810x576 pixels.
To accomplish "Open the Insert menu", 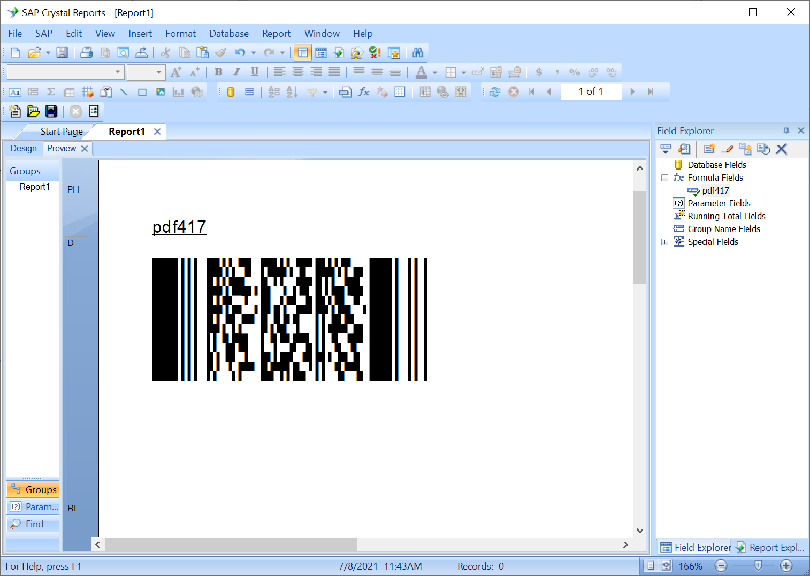I will pyautogui.click(x=140, y=34).
